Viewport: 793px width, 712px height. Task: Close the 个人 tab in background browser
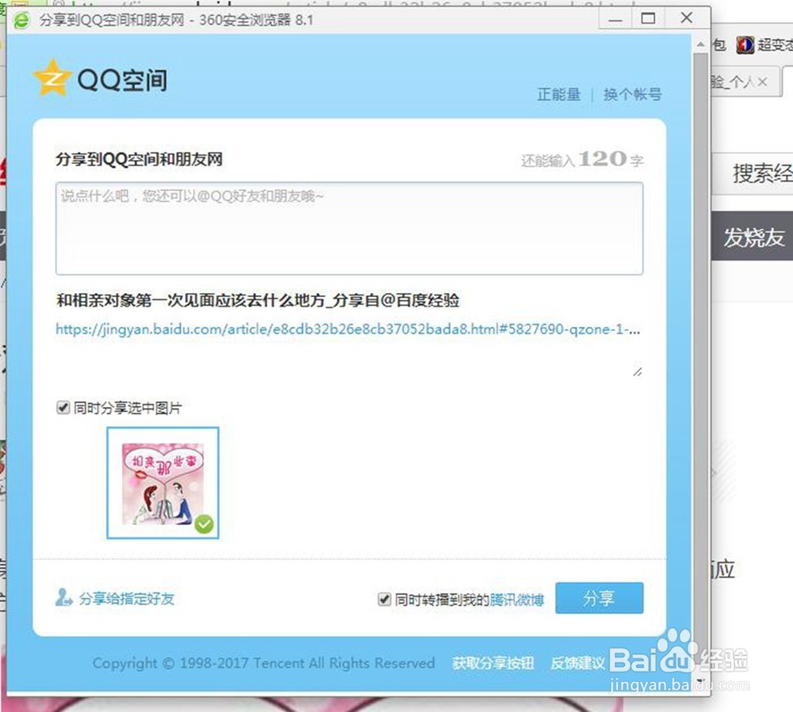pos(763,82)
